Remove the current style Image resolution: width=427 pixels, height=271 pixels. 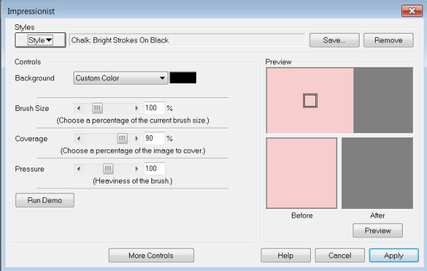pyautogui.click(x=388, y=41)
